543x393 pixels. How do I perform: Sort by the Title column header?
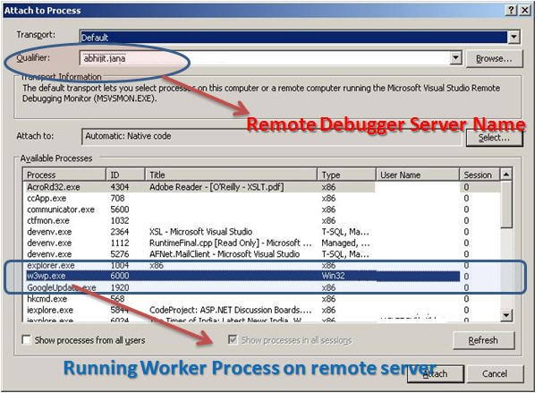231,175
